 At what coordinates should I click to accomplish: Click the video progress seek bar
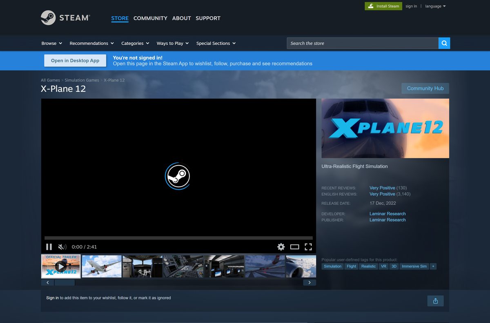point(178,238)
